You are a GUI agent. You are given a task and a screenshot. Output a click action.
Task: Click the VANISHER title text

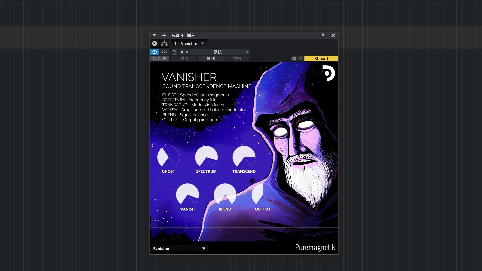click(189, 77)
